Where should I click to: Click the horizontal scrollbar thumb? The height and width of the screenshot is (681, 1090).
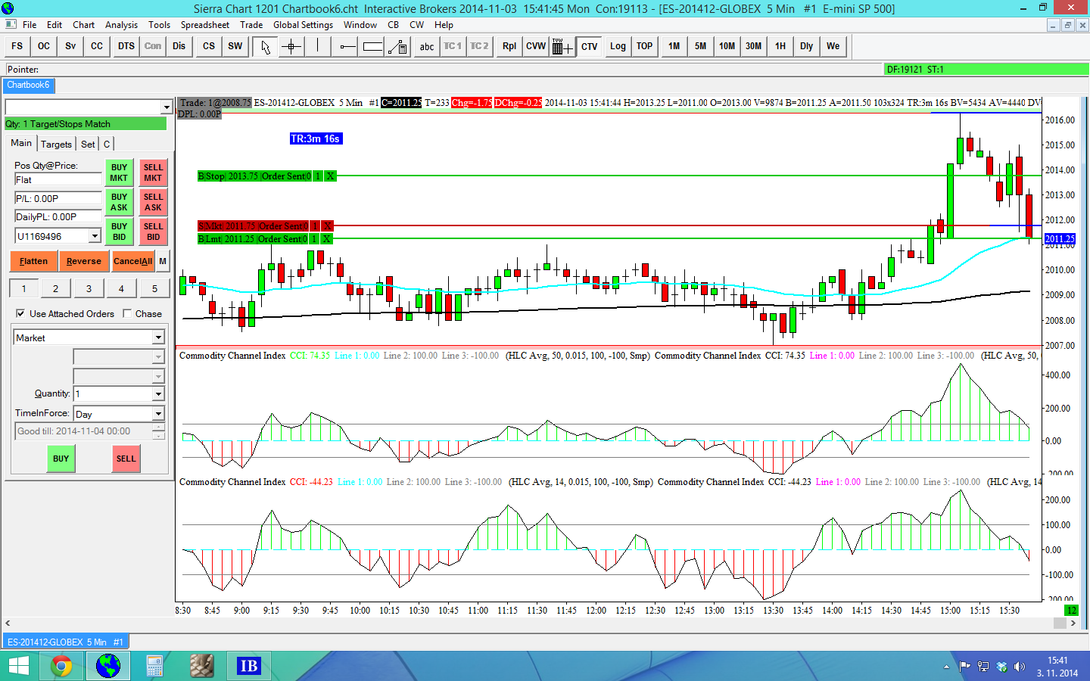[1060, 623]
